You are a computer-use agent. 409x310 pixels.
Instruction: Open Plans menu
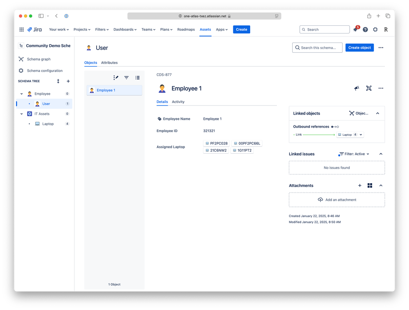pos(166,29)
